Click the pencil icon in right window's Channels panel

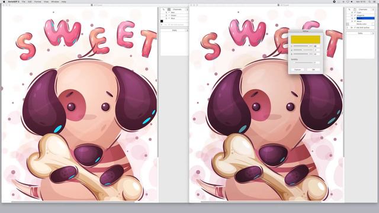click(x=349, y=9)
